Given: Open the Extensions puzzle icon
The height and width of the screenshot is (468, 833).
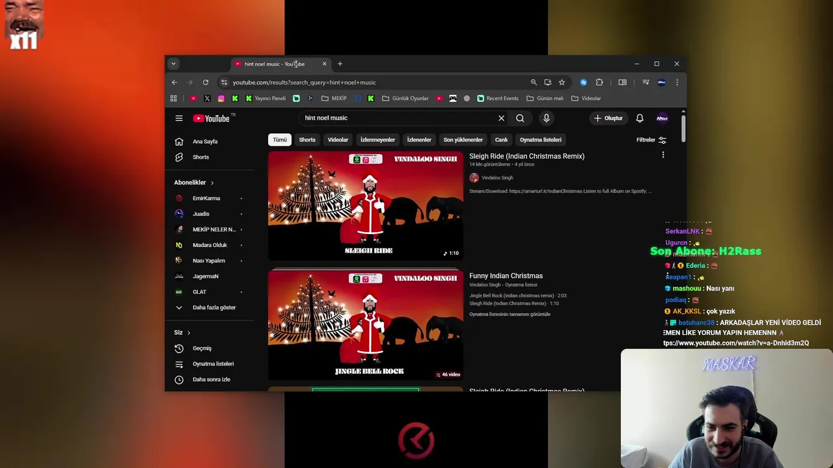Looking at the screenshot, I should 599,83.
